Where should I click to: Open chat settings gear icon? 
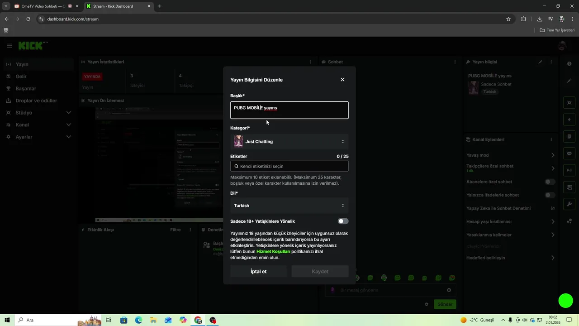[x=427, y=304]
